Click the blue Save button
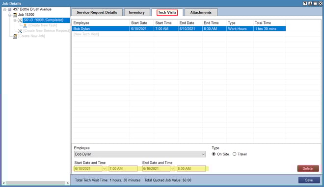 coord(309,180)
